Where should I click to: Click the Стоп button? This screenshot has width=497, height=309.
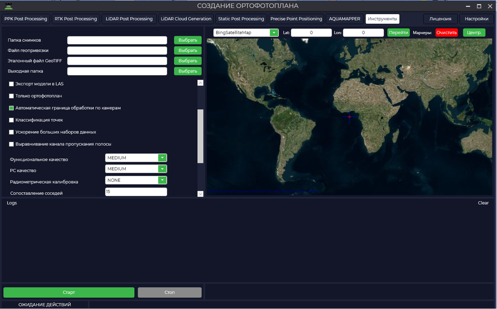(x=170, y=293)
